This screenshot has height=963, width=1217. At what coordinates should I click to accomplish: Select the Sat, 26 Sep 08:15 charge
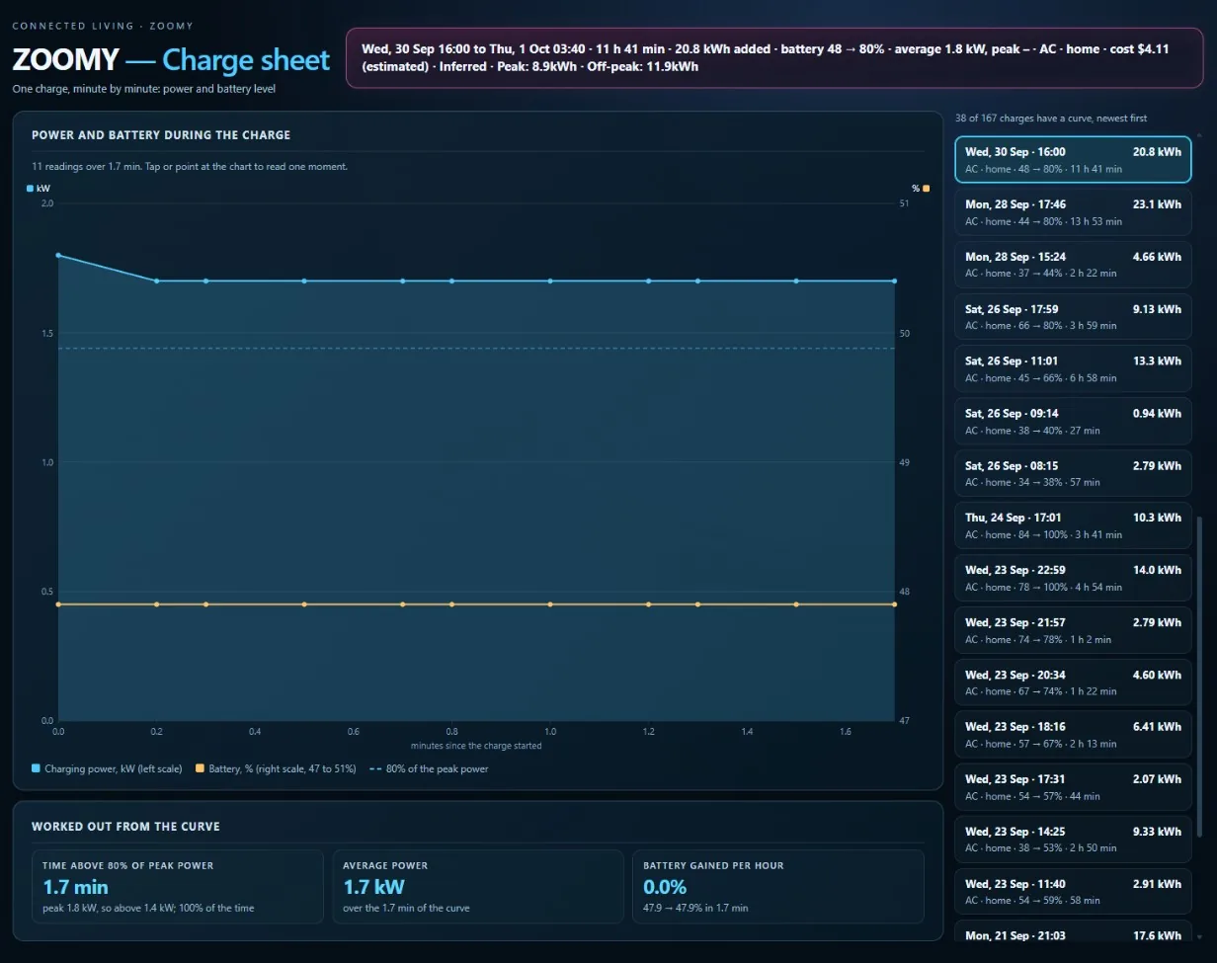[1073, 474]
